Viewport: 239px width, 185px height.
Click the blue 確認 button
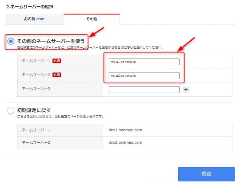pos(206,174)
